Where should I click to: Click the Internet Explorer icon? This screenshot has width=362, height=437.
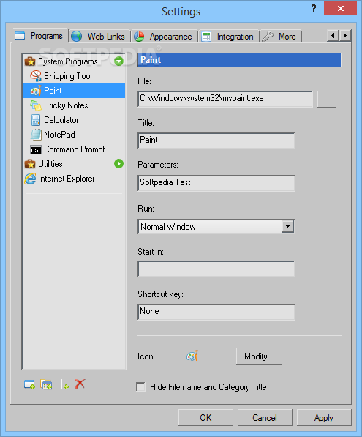(x=30, y=179)
